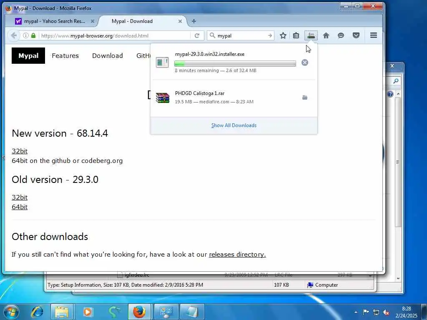The image size is (427, 320).
Task: Click the WinRAR archive icon for PHDGD Calistoga
Action: [162, 97]
